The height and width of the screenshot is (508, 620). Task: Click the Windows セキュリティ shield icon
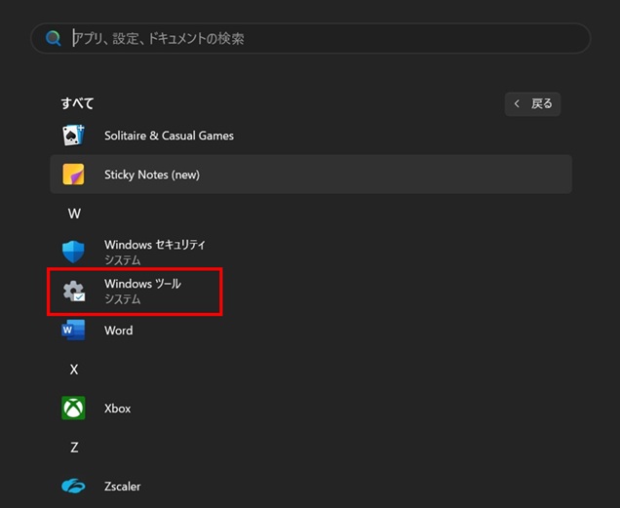click(73, 252)
